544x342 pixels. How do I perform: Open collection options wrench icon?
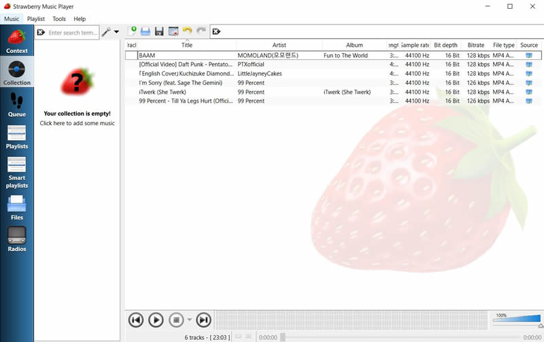pyautogui.click(x=107, y=32)
